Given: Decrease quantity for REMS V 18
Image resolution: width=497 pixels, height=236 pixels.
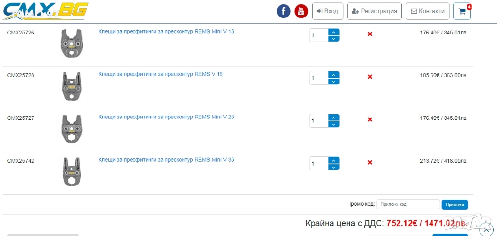Looking at the screenshot, I should coord(334,82).
